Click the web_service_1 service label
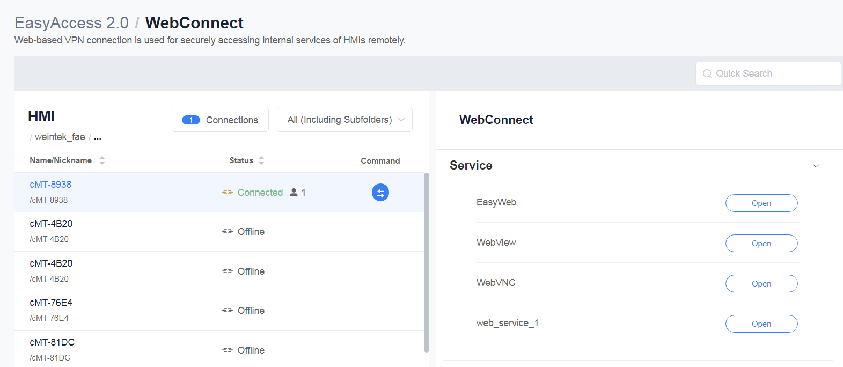This screenshot has width=843, height=367. [x=508, y=323]
